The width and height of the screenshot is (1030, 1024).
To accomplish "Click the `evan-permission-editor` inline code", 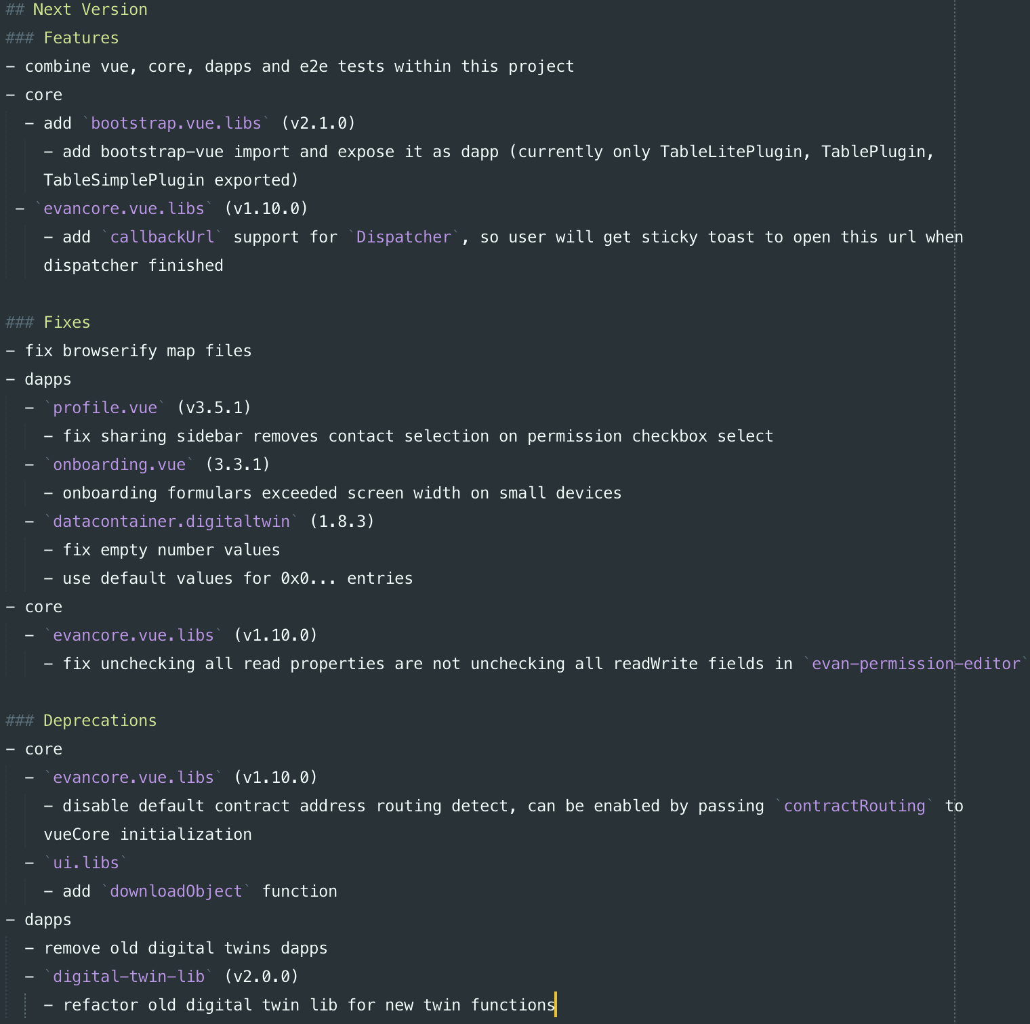I will pyautogui.click(x=915, y=664).
